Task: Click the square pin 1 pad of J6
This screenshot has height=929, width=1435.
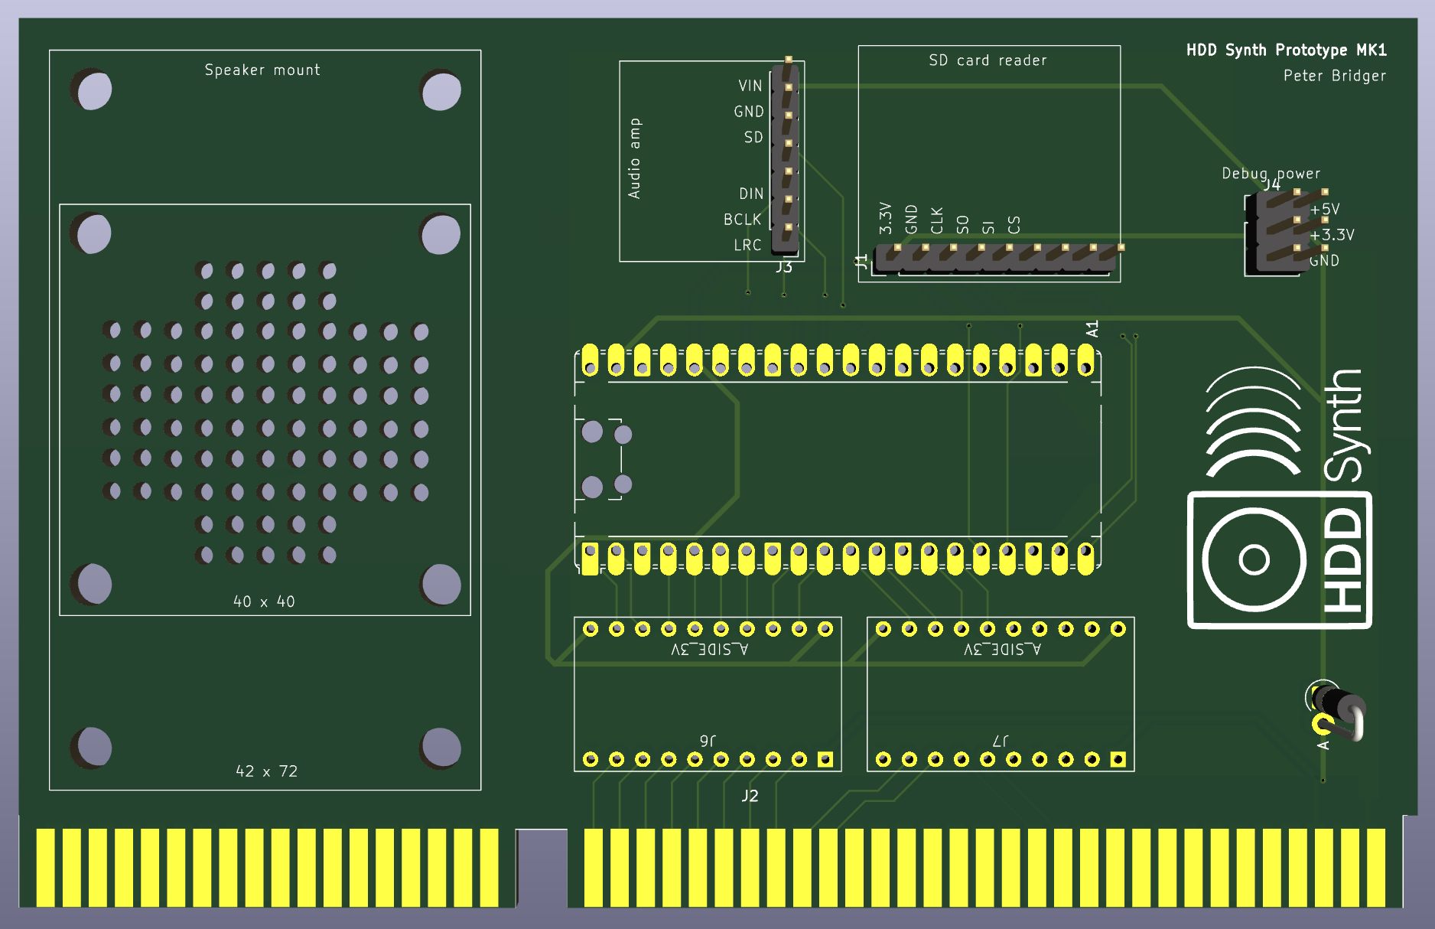Action: [825, 759]
